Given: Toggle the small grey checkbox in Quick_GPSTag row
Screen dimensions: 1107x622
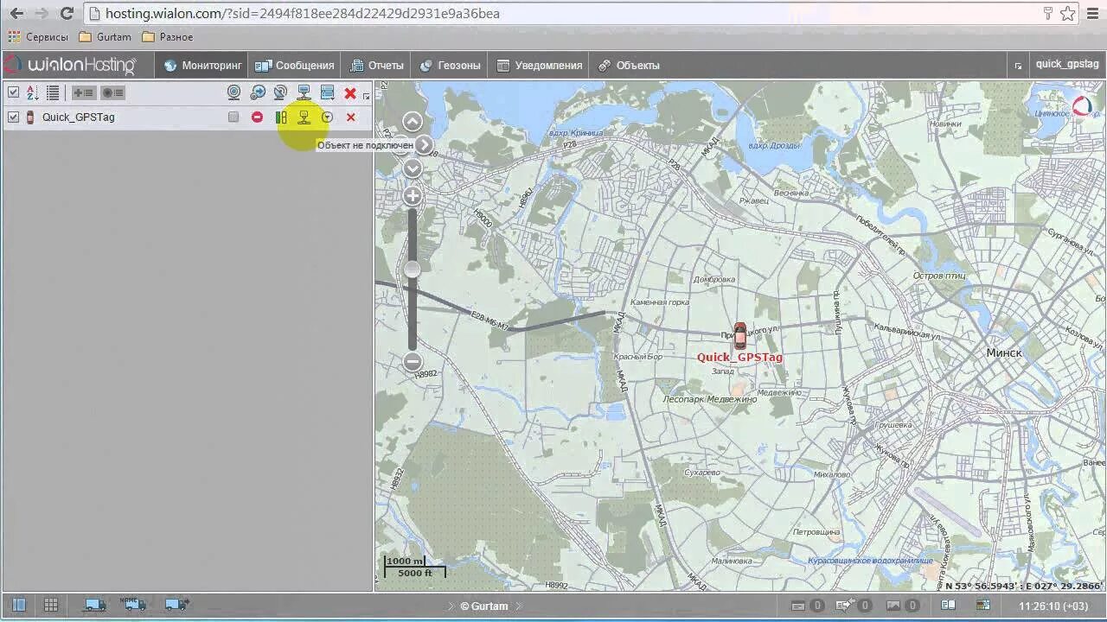Looking at the screenshot, I should [234, 117].
